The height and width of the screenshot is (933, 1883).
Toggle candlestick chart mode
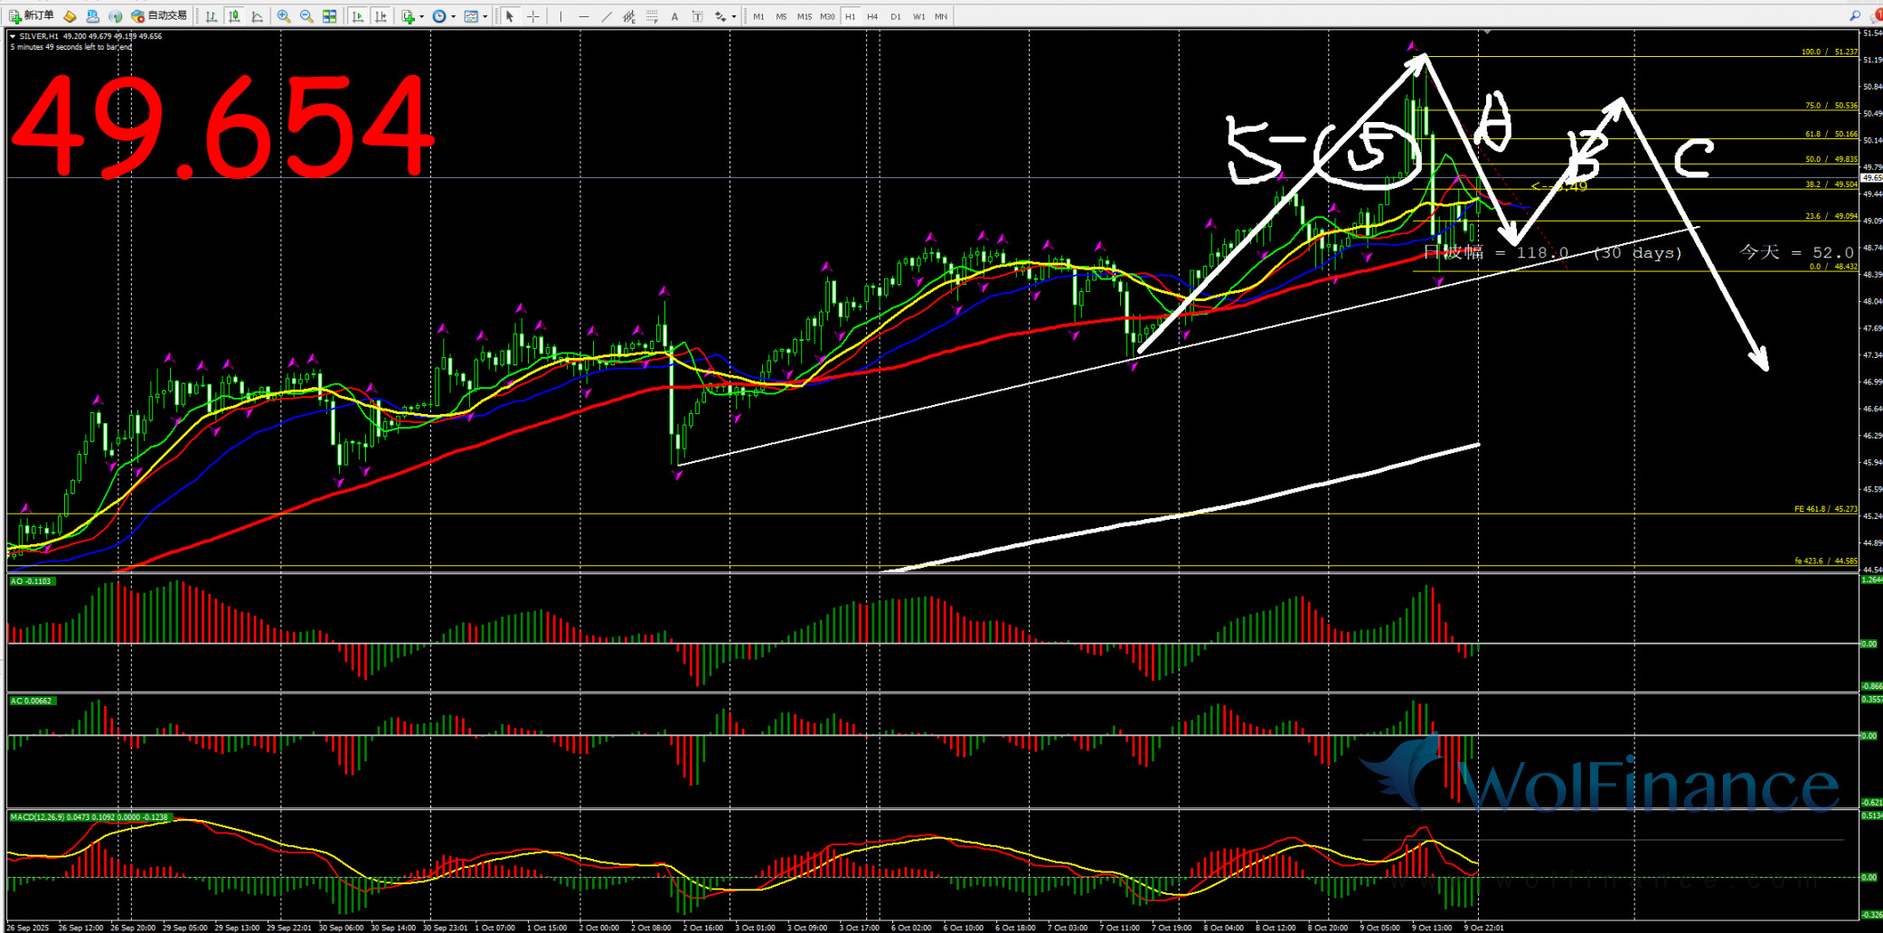pyautogui.click(x=235, y=16)
